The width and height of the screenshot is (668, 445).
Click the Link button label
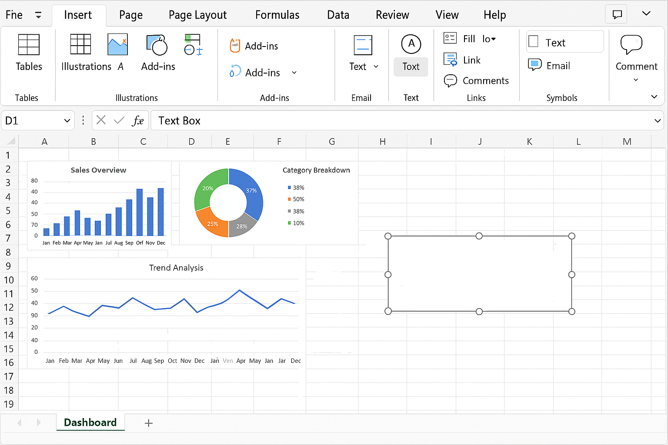coord(472,60)
